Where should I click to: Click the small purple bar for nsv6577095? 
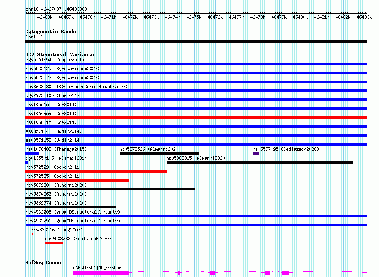[x=256, y=153]
